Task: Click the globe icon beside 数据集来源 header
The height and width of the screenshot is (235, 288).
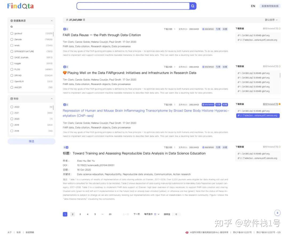Action: tap(12, 21)
